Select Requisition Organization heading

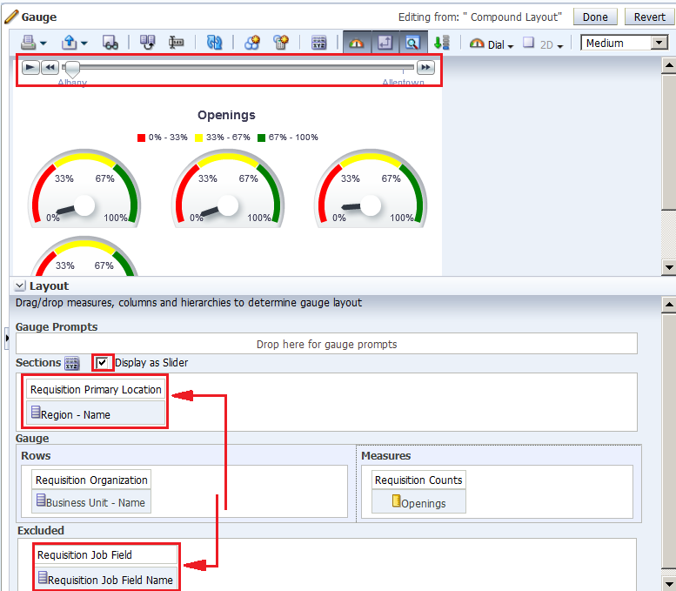[91, 480]
